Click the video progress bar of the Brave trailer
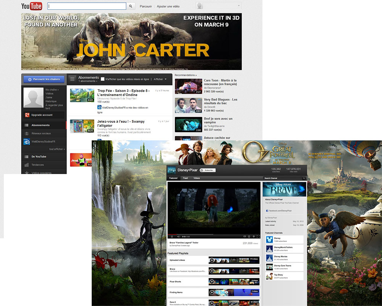The height and width of the screenshot is (306, 382). [x=214, y=234]
